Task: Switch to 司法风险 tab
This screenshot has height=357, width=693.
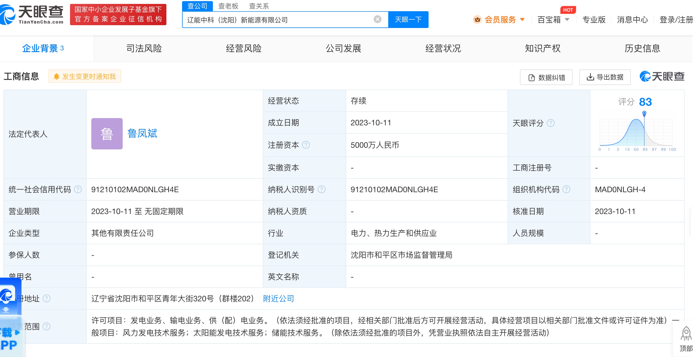Action: 144,48
